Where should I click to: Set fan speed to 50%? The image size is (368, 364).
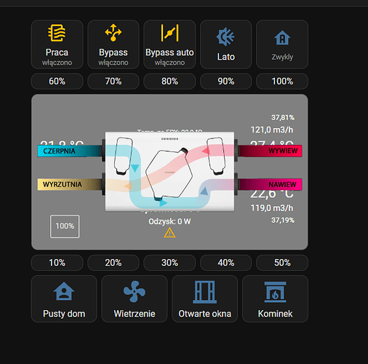click(x=282, y=263)
